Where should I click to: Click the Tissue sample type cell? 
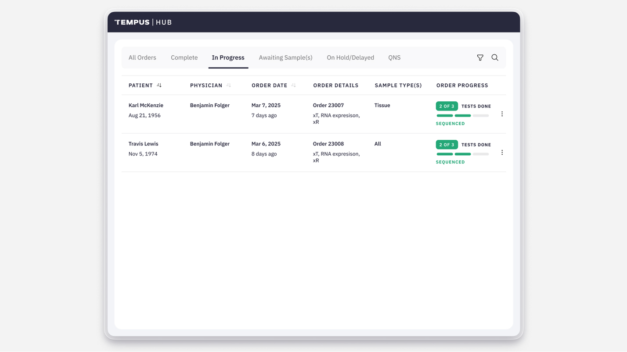(x=382, y=105)
